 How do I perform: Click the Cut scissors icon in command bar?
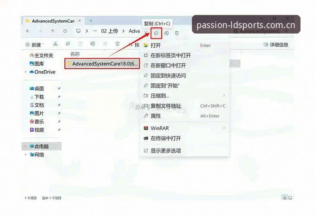pos(55,44)
